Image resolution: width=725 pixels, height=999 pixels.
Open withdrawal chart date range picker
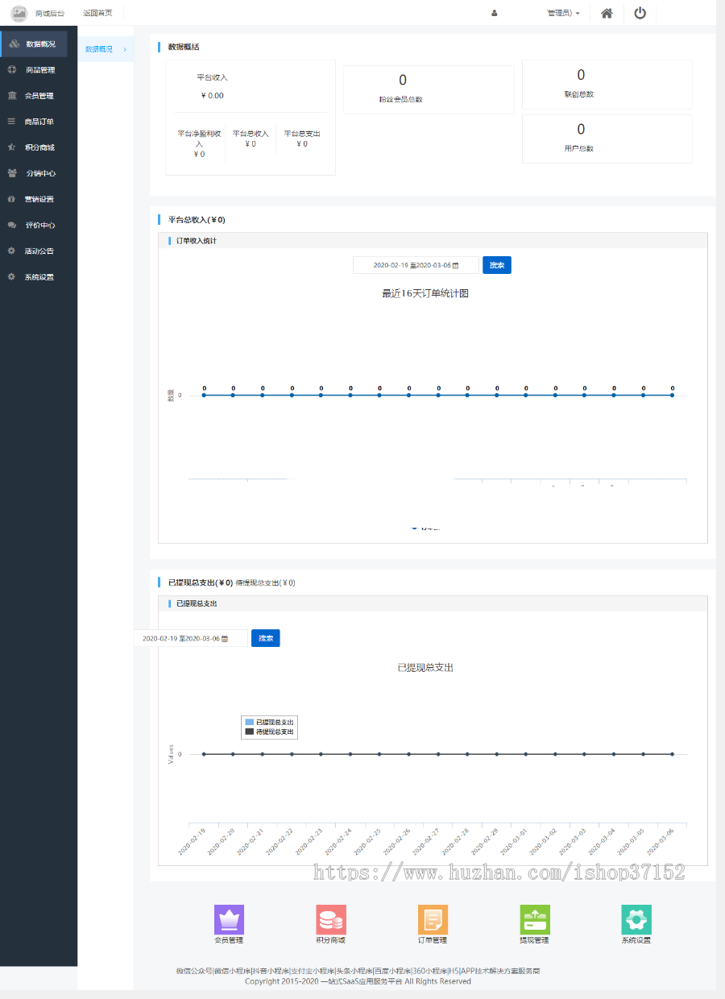point(191,638)
